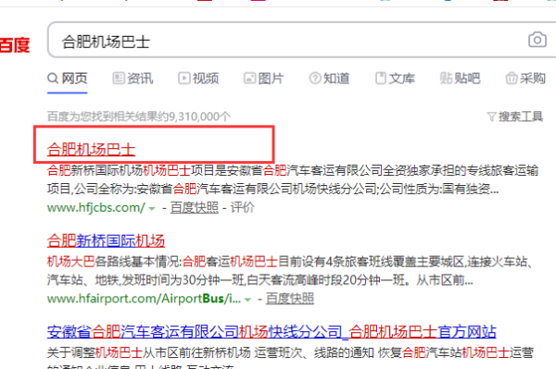The image size is (556, 369).
Task: Switch to the 图片 tab
Action: click(x=263, y=79)
